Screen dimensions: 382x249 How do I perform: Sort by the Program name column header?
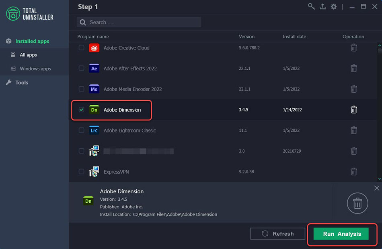point(93,37)
